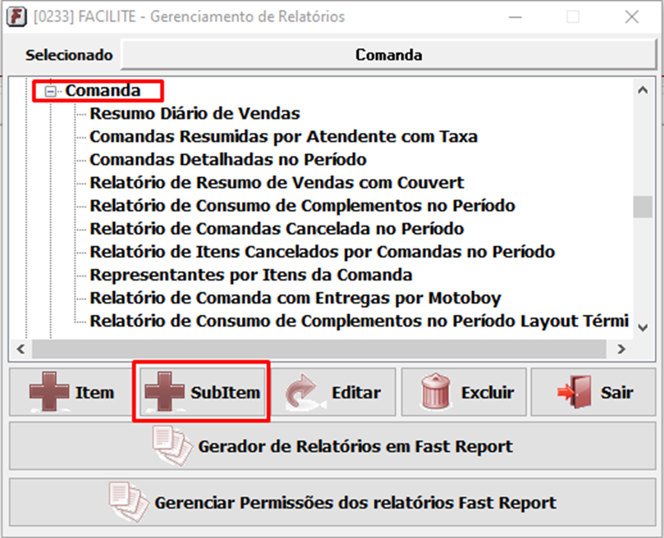The width and height of the screenshot is (664, 538).
Task: Click the Comanda selected header button
Action: pyautogui.click(x=388, y=56)
